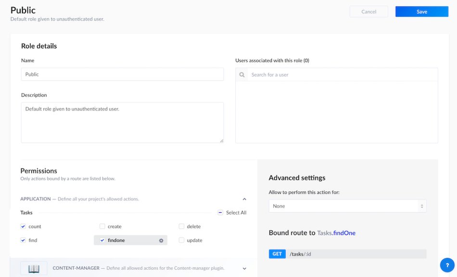Enable the delete permission checkbox
This screenshot has width=457, height=277.
(181, 227)
